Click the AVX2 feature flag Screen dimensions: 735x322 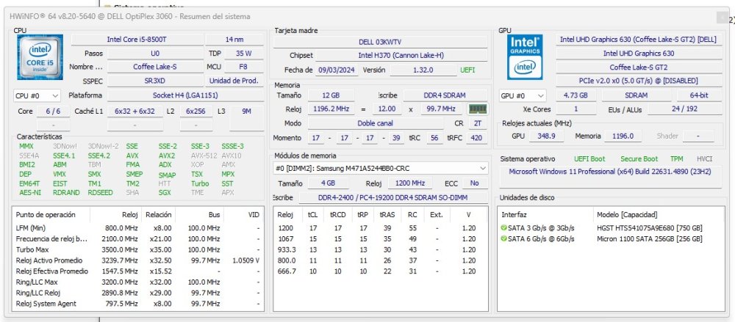(x=166, y=155)
